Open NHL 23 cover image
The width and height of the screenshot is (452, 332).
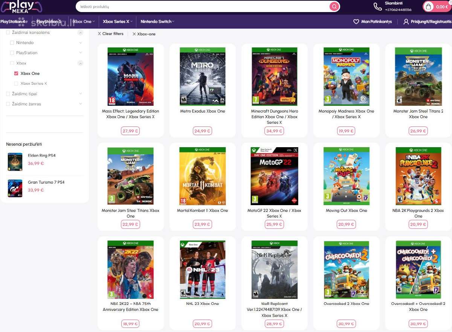tap(203, 270)
